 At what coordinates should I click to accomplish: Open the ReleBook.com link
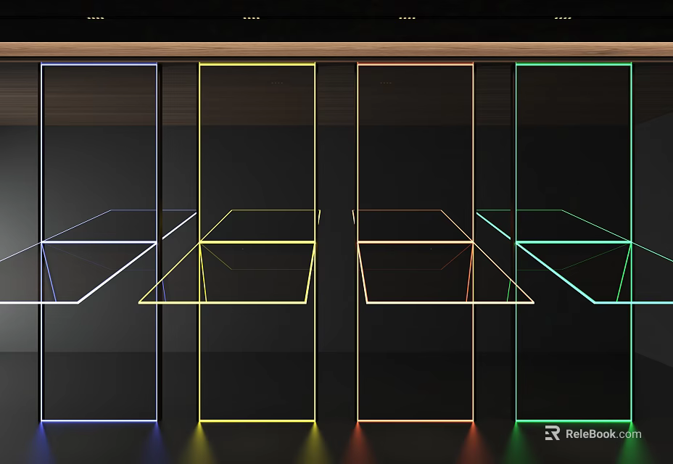[x=602, y=434]
